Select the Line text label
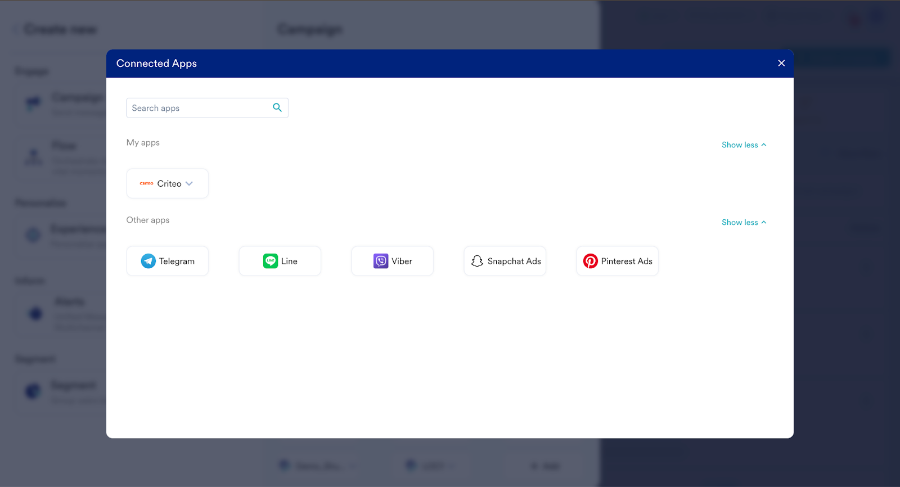Screen dimensions: 900x487 289,261
